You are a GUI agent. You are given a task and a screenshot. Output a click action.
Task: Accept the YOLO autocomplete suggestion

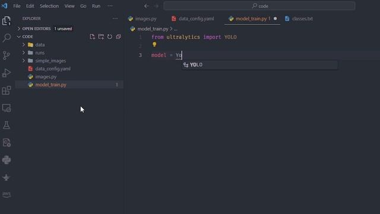260,65
